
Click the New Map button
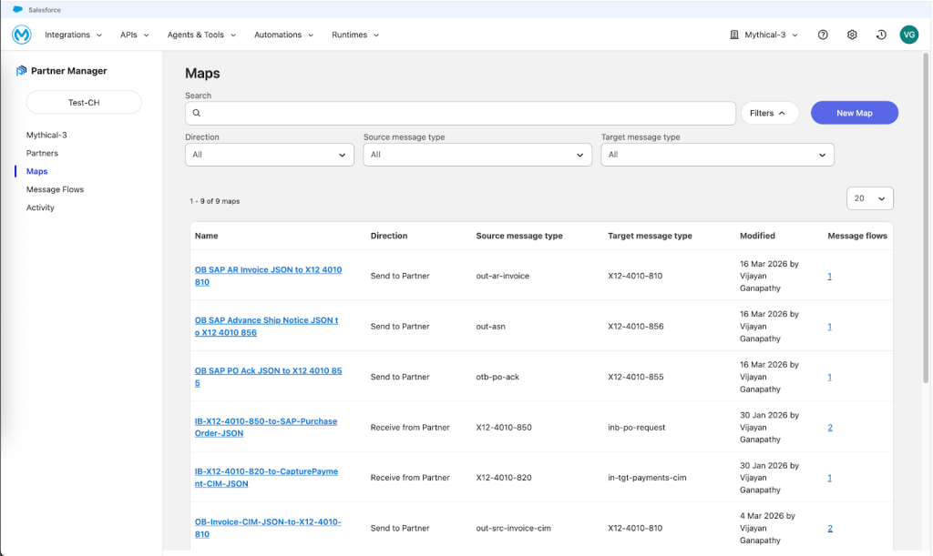[854, 113]
